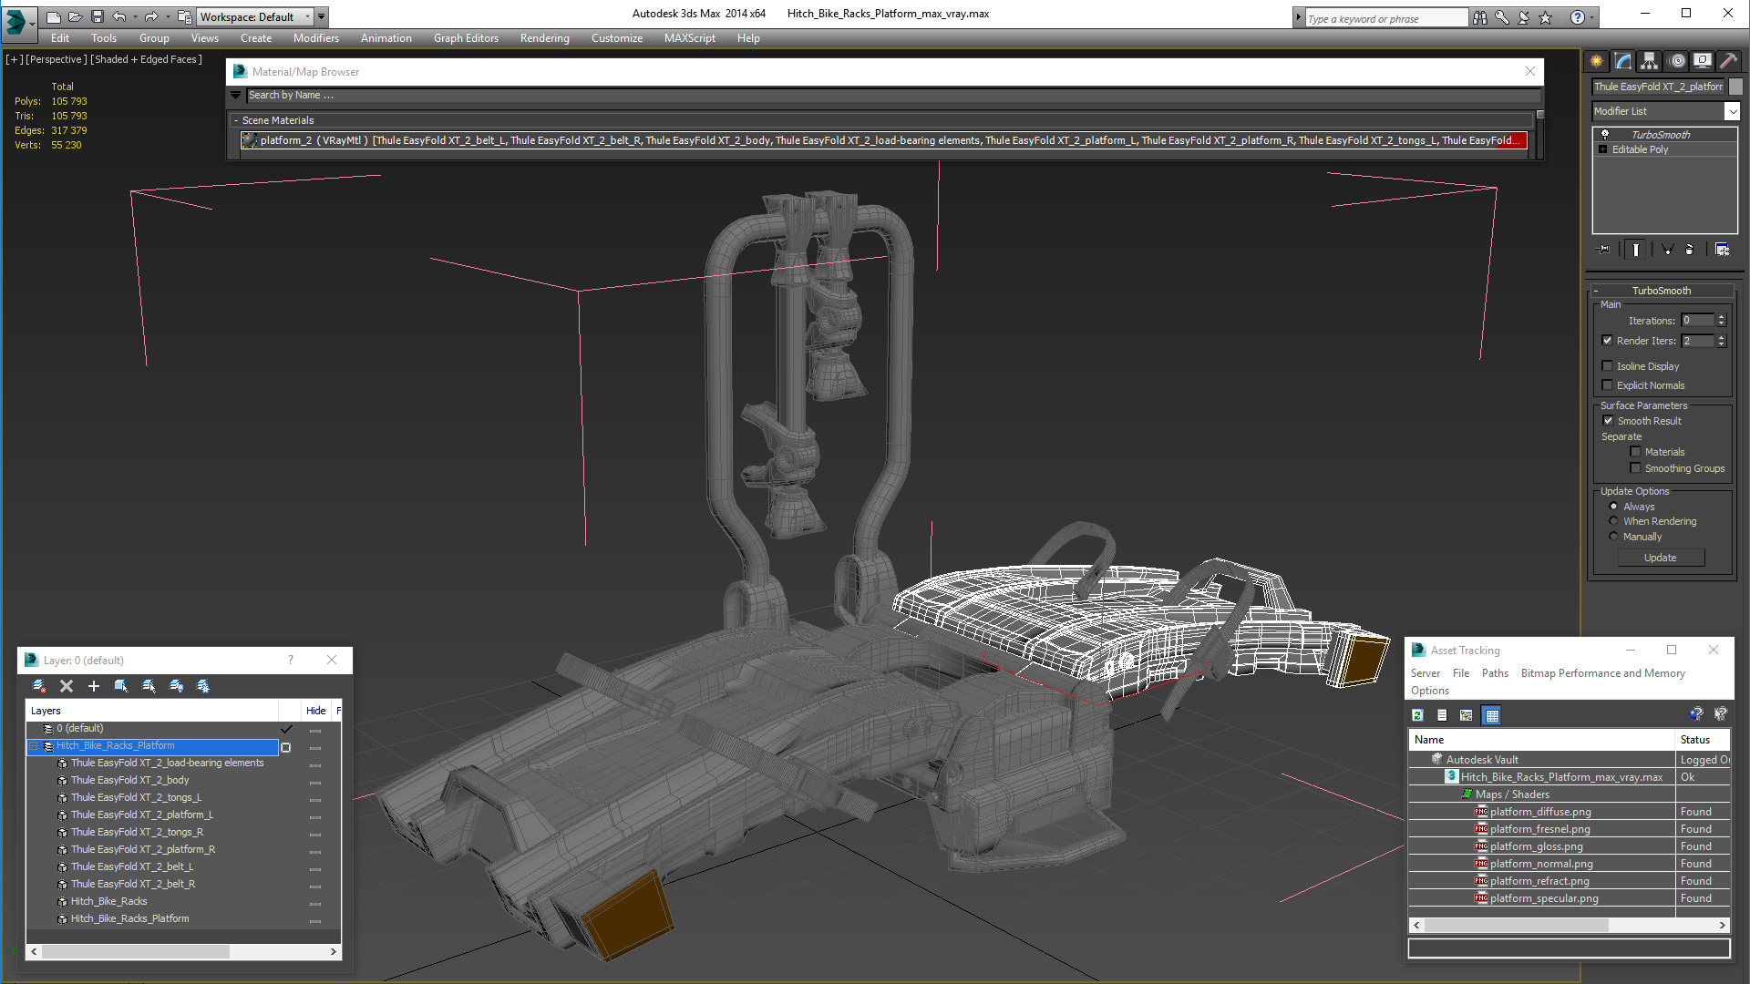Click the binoculars search icon
Viewport: 1750px width, 984px height.
coord(1479,17)
